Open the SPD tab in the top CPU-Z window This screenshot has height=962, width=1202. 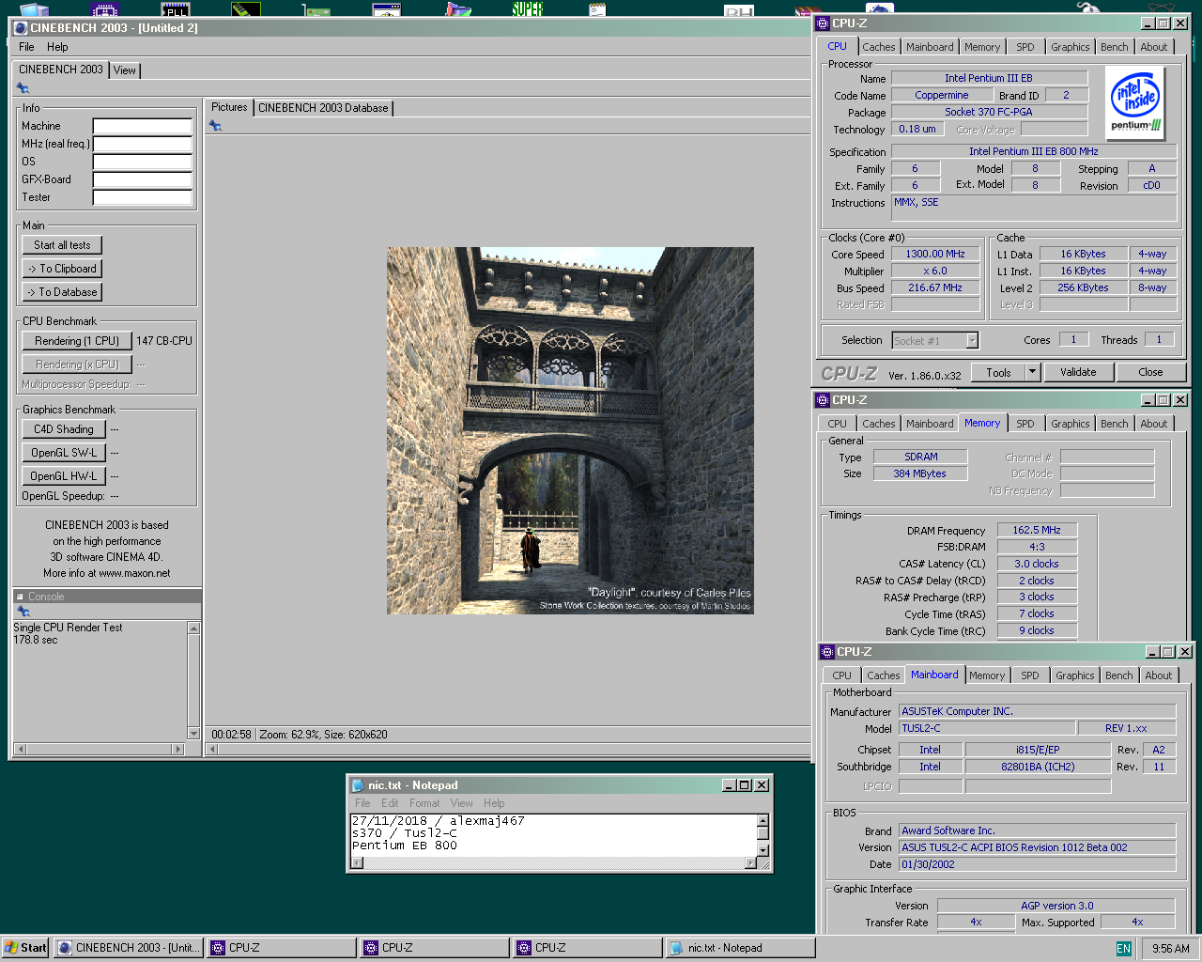1025,47
